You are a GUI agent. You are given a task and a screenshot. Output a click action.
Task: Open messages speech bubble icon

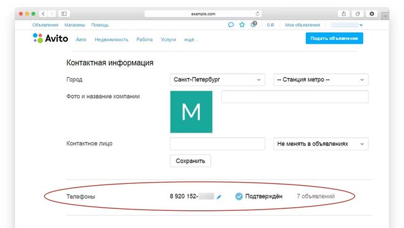[231, 25]
